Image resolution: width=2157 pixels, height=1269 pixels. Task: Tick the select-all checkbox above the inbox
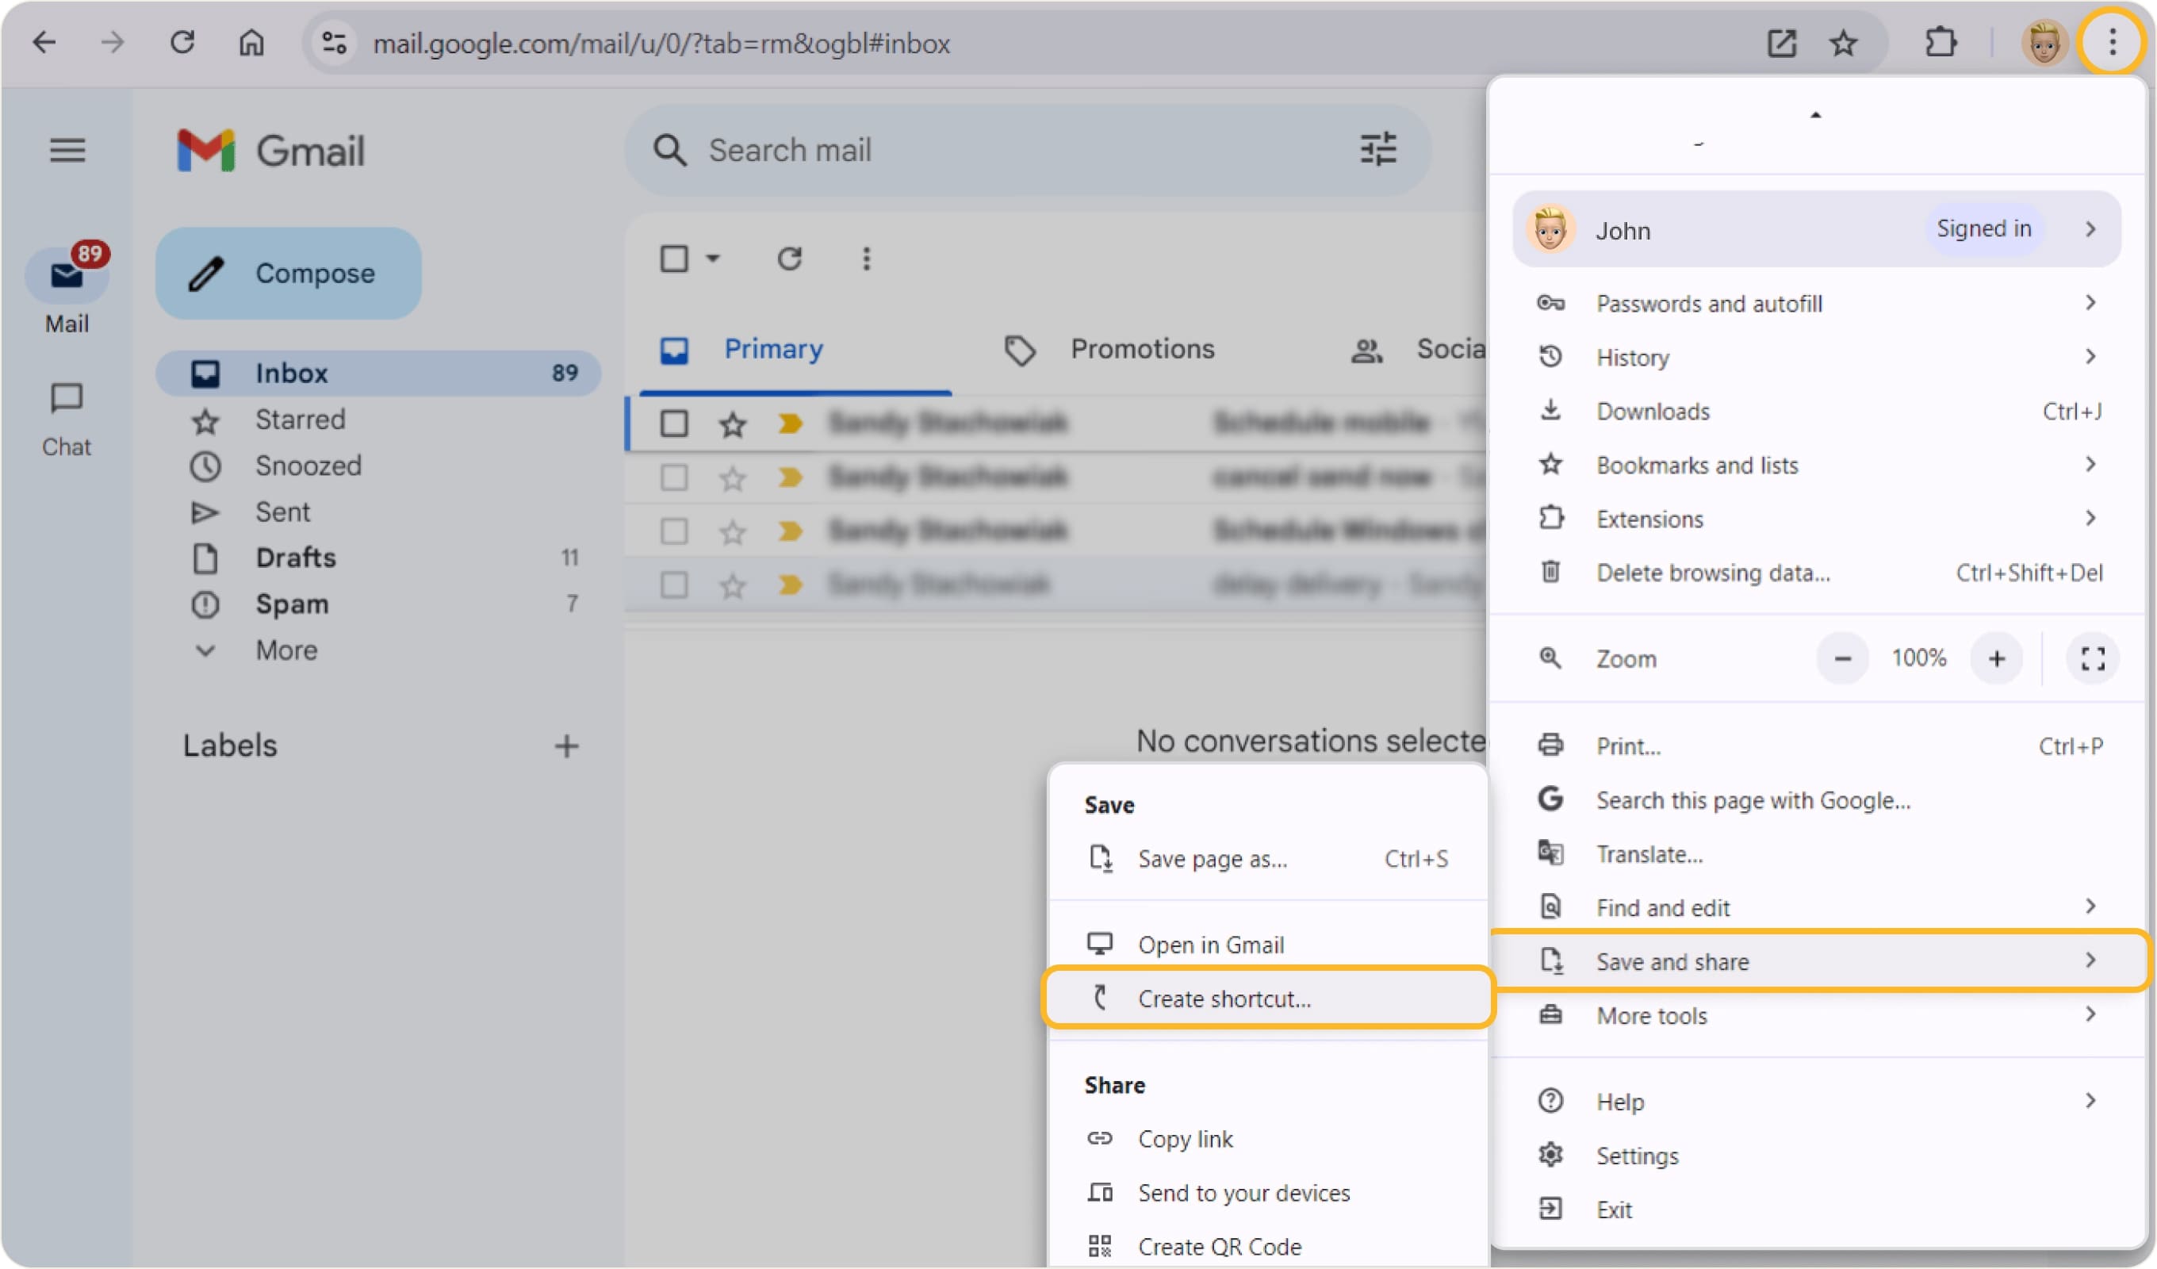tap(675, 259)
